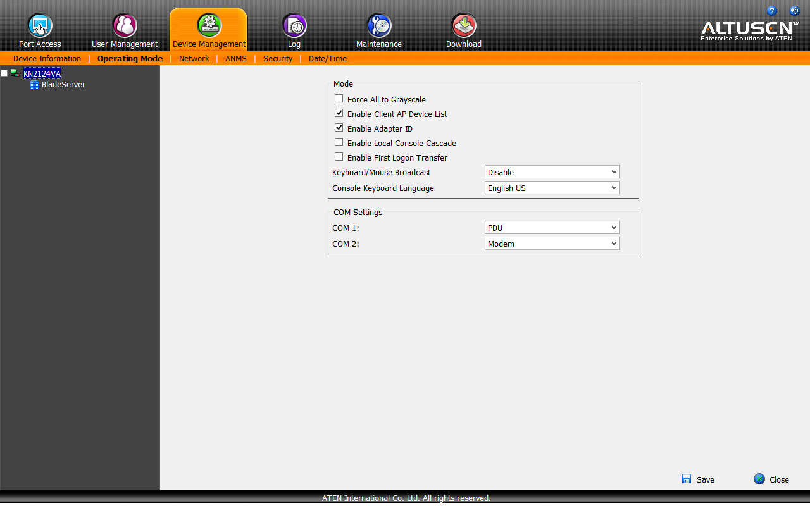The image size is (810, 506).
Task: Click the Close round icon
Action: 759,479
